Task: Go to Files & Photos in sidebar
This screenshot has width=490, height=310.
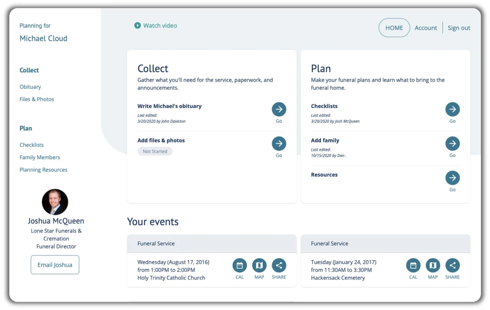Action: pyautogui.click(x=37, y=99)
